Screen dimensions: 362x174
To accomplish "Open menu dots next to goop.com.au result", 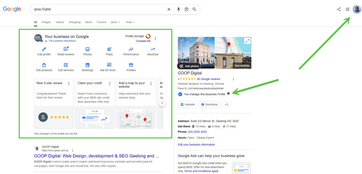I will 73,150.
